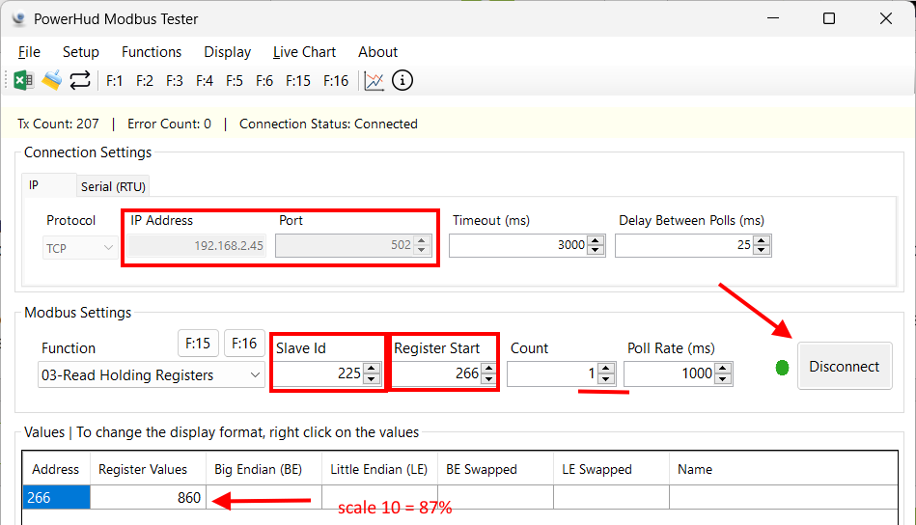The width and height of the screenshot is (916, 525).
Task: Click the green connection status indicator
Action: pos(782,368)
